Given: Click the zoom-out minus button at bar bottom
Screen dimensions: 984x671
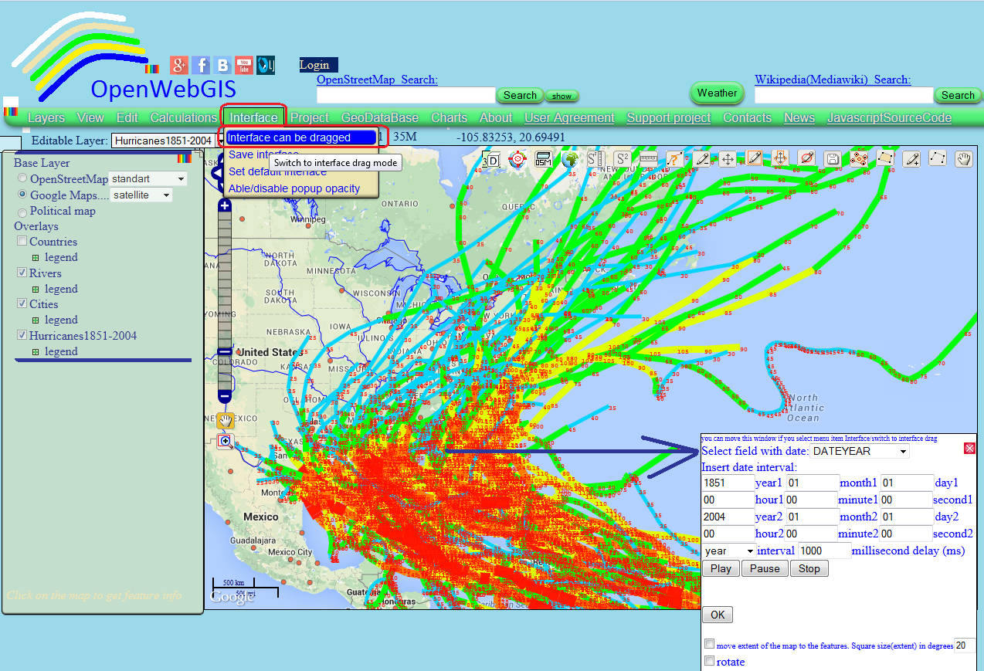Looking at the screenshot, I should pyautogui.click(x=225, y=397).
